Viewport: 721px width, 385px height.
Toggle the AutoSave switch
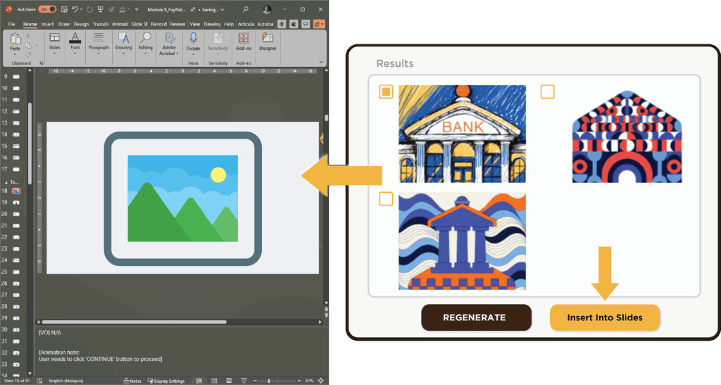47,9
